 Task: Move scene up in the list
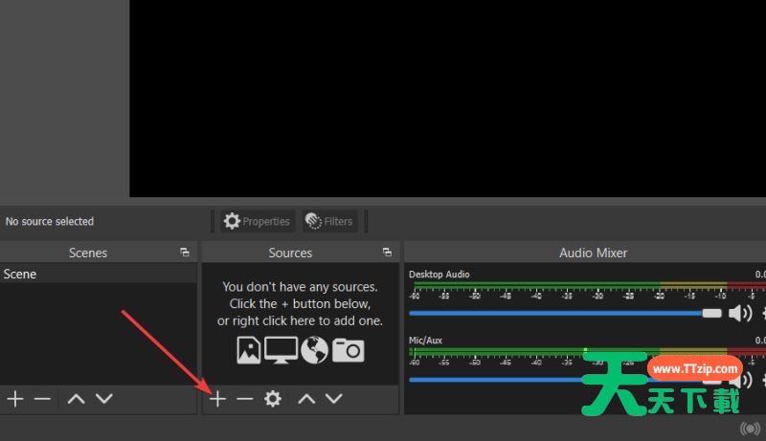(76, 399)
